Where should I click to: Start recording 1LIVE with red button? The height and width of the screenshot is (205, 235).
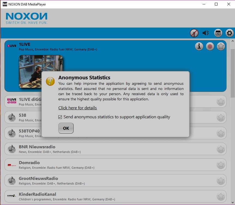coord(210,46)
